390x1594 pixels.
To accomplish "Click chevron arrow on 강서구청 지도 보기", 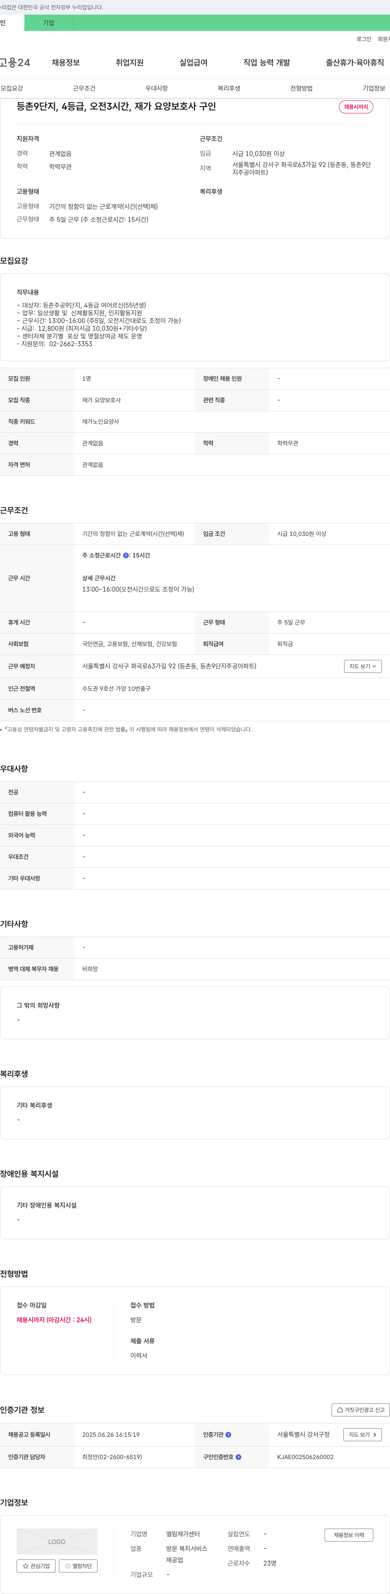I will [x=375, y=1434].
